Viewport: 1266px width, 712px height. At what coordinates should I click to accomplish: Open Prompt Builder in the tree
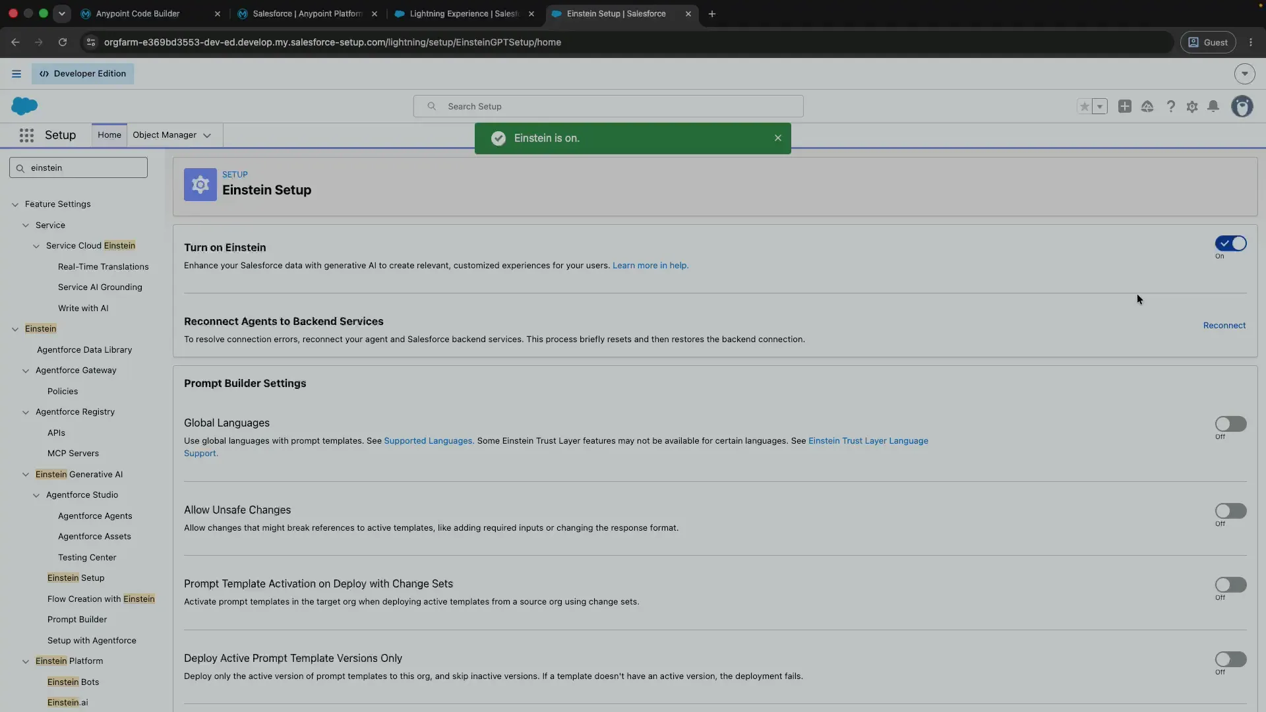[77, 620]
